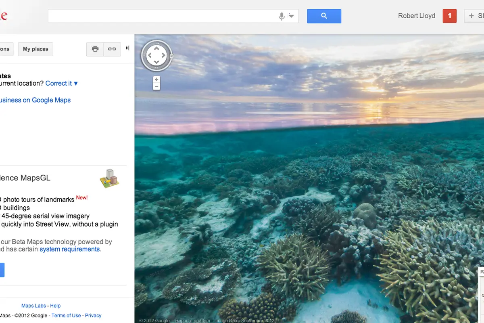Viewport: 484px width, 323px height.
Task: Zoom in with the plus button
Action: pos(156,80)
